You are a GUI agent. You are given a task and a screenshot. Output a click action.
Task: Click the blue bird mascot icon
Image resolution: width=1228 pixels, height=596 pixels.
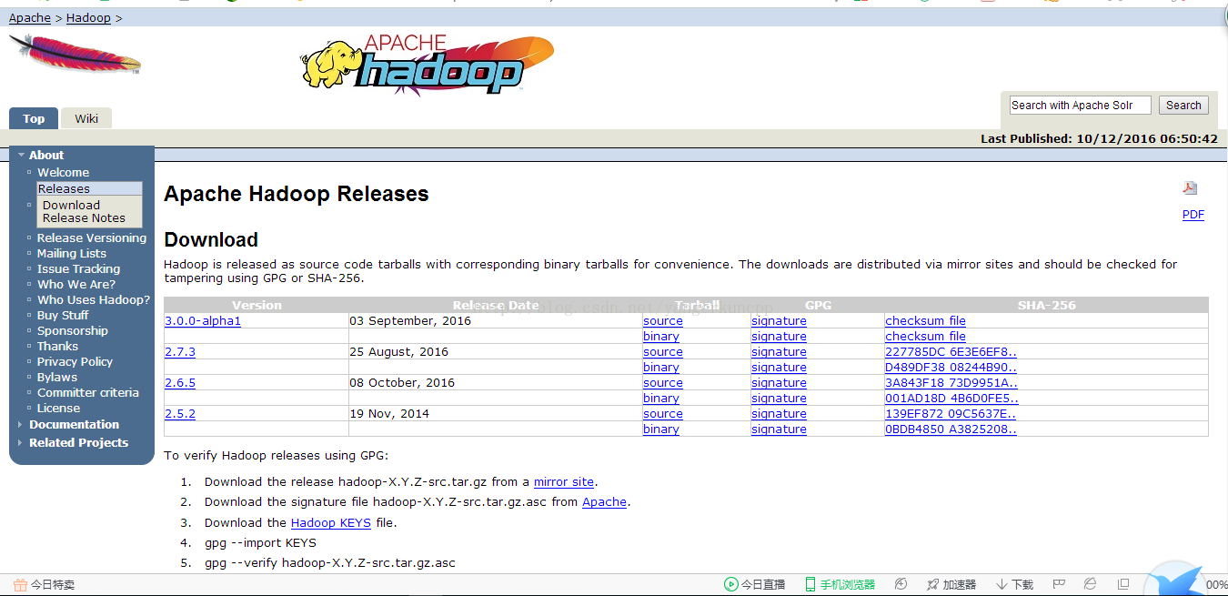tap(1176, 579)
